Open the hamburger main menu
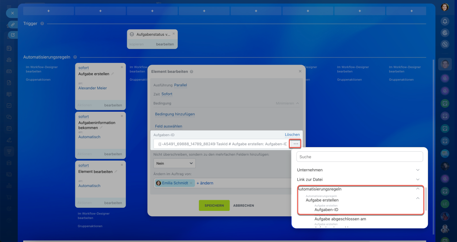This screenshot has width=457, height=242. [x=9, y=6]
